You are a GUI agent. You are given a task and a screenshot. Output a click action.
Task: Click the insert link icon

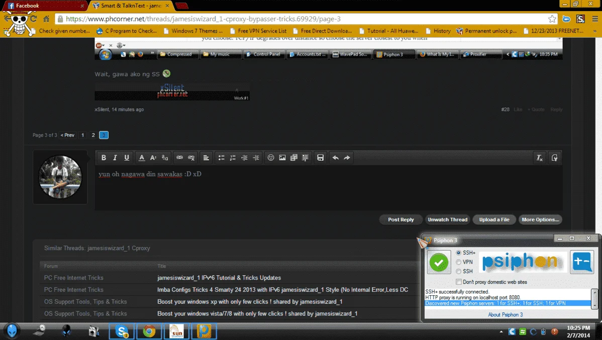(x=179, y=158)
